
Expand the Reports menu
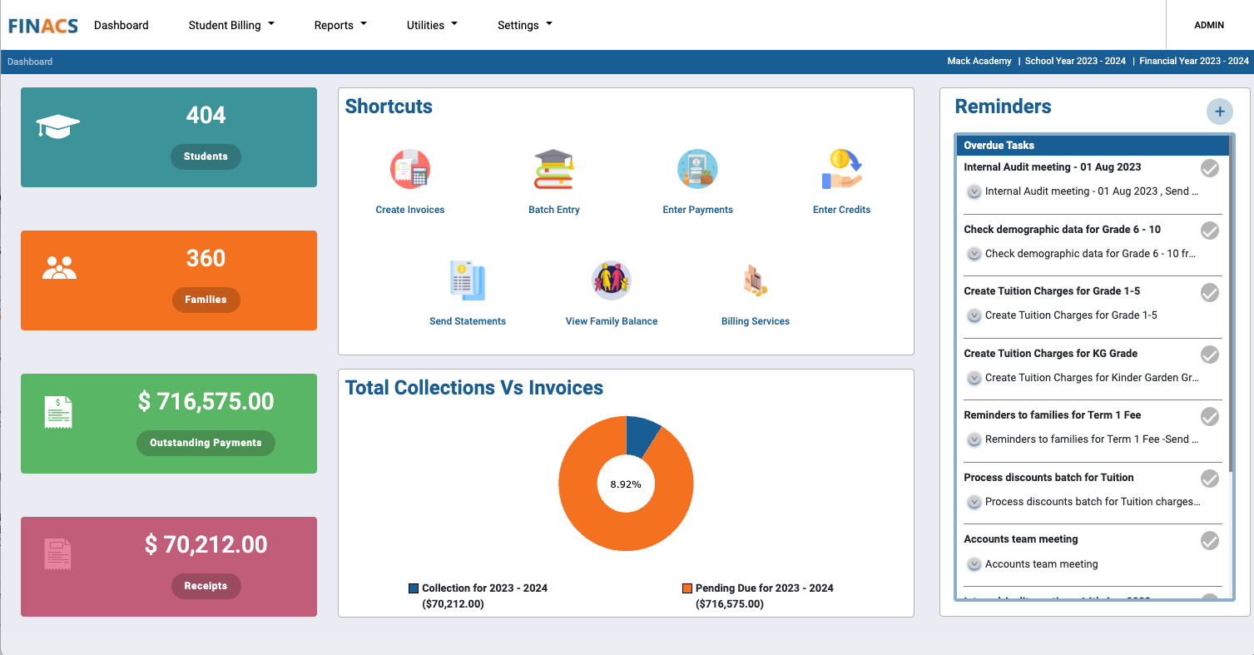(340, 25)
